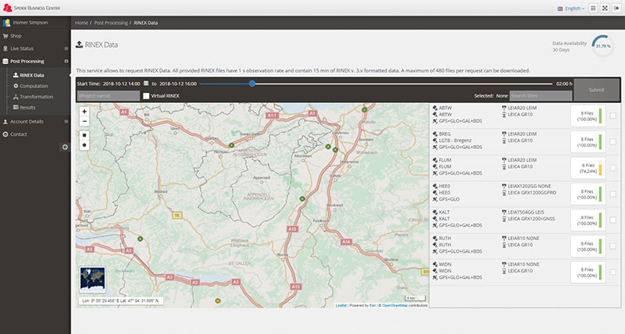Click the end time 2018-10-12 16:00 field
The width and height of the screenshot is (625, 334).
point(178,83)
